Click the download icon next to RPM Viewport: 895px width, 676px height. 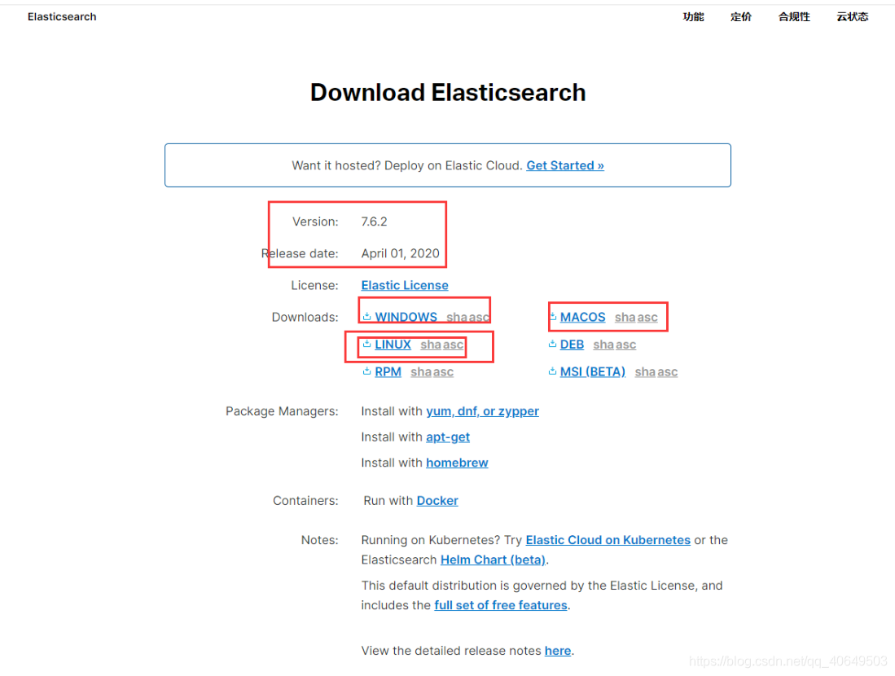[x=367, y=371]
